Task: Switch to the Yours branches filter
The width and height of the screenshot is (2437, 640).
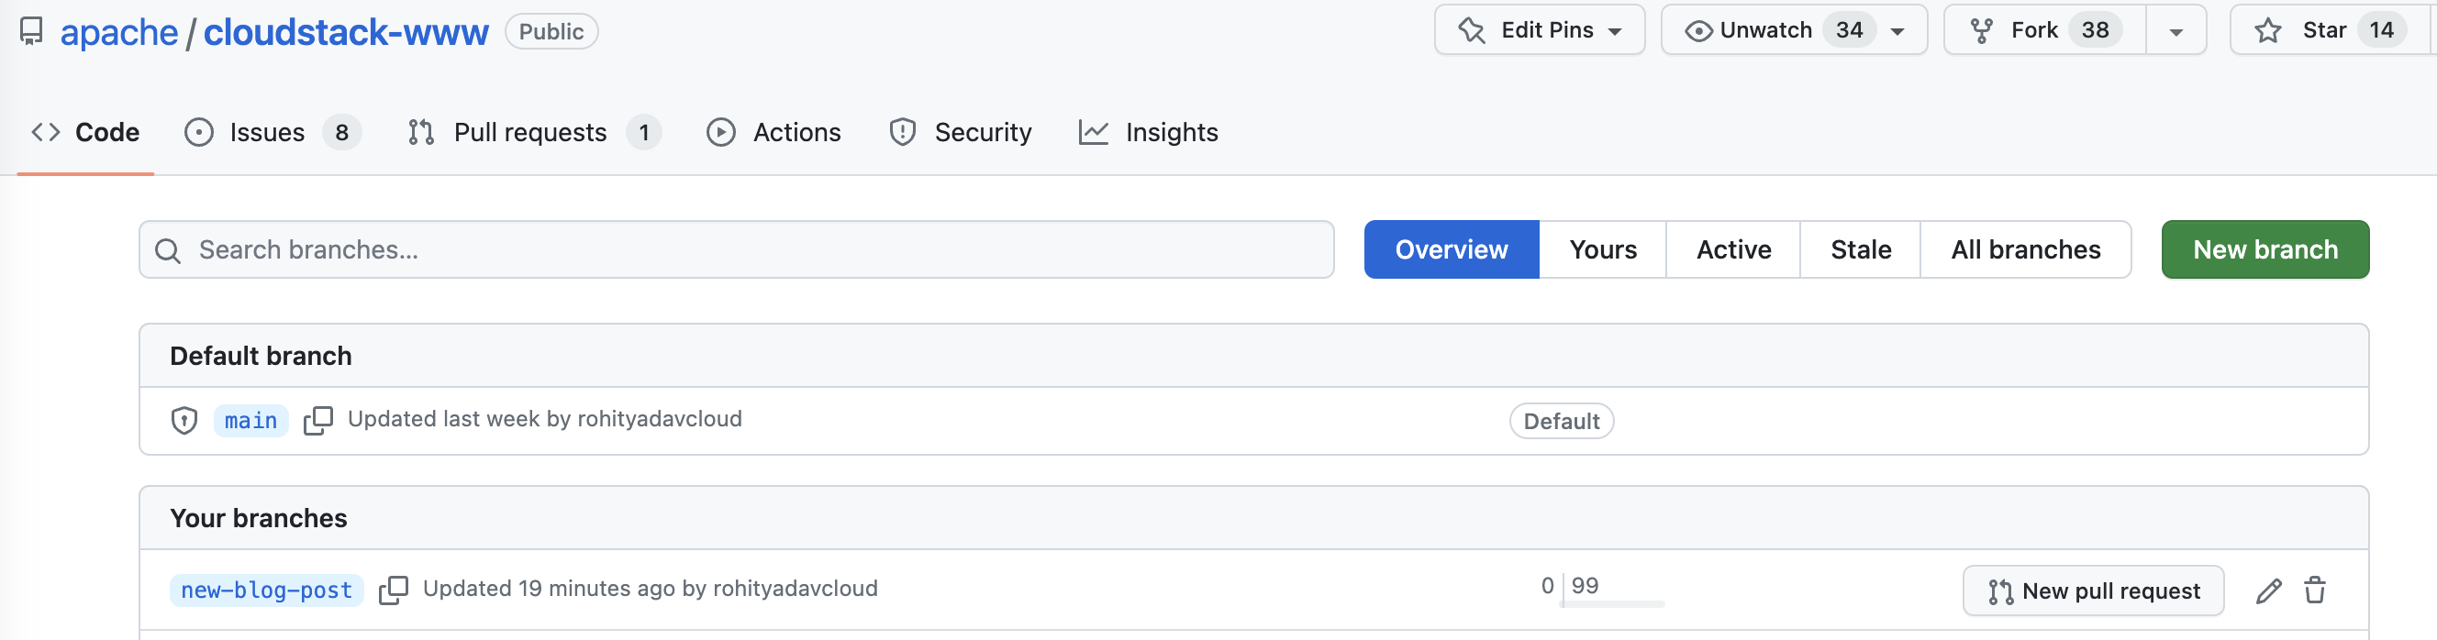Action: coord(1602,249)
